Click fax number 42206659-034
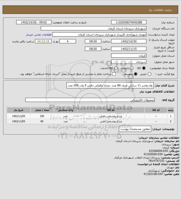 (158, 151)
